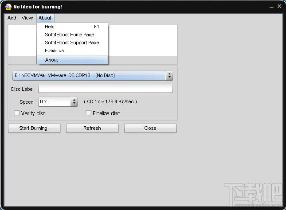
Task: Enable the Verify disc checkbox
Action: click(16, 113)
